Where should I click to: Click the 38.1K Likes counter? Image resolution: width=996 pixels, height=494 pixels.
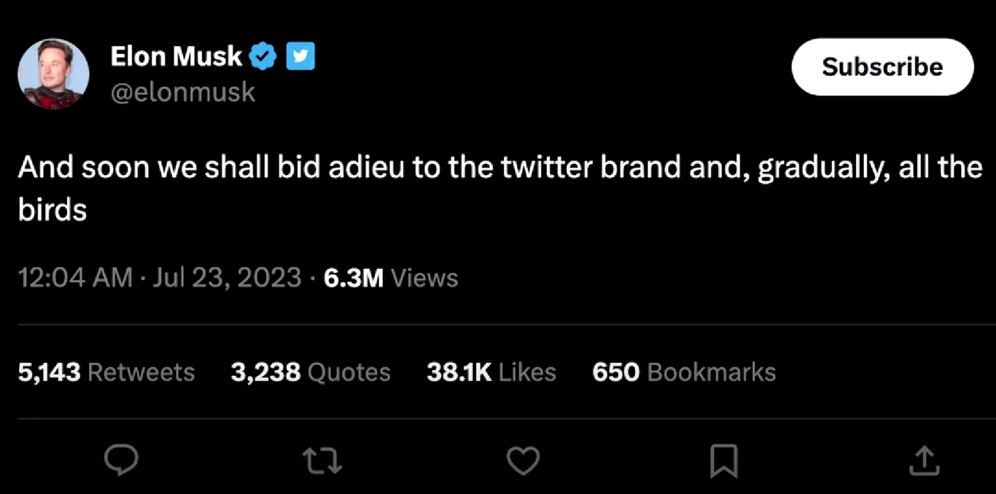[491, 372]
